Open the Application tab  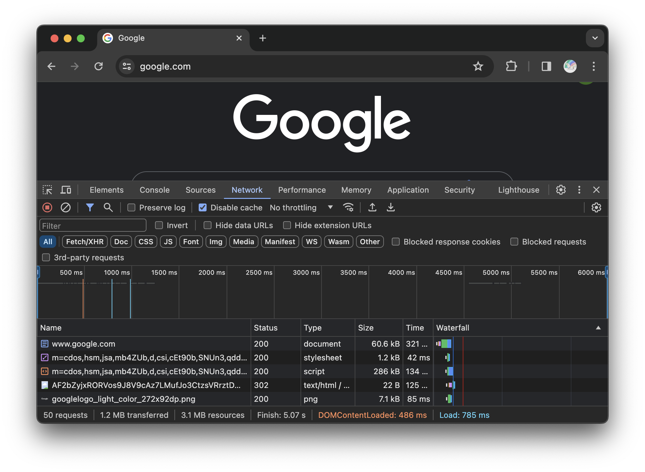click(408, 190)
